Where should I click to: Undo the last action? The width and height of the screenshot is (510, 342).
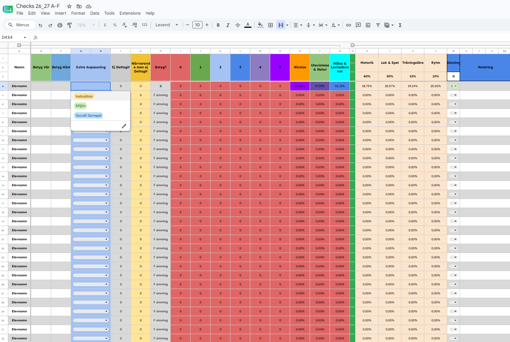(x=40, y=25)
